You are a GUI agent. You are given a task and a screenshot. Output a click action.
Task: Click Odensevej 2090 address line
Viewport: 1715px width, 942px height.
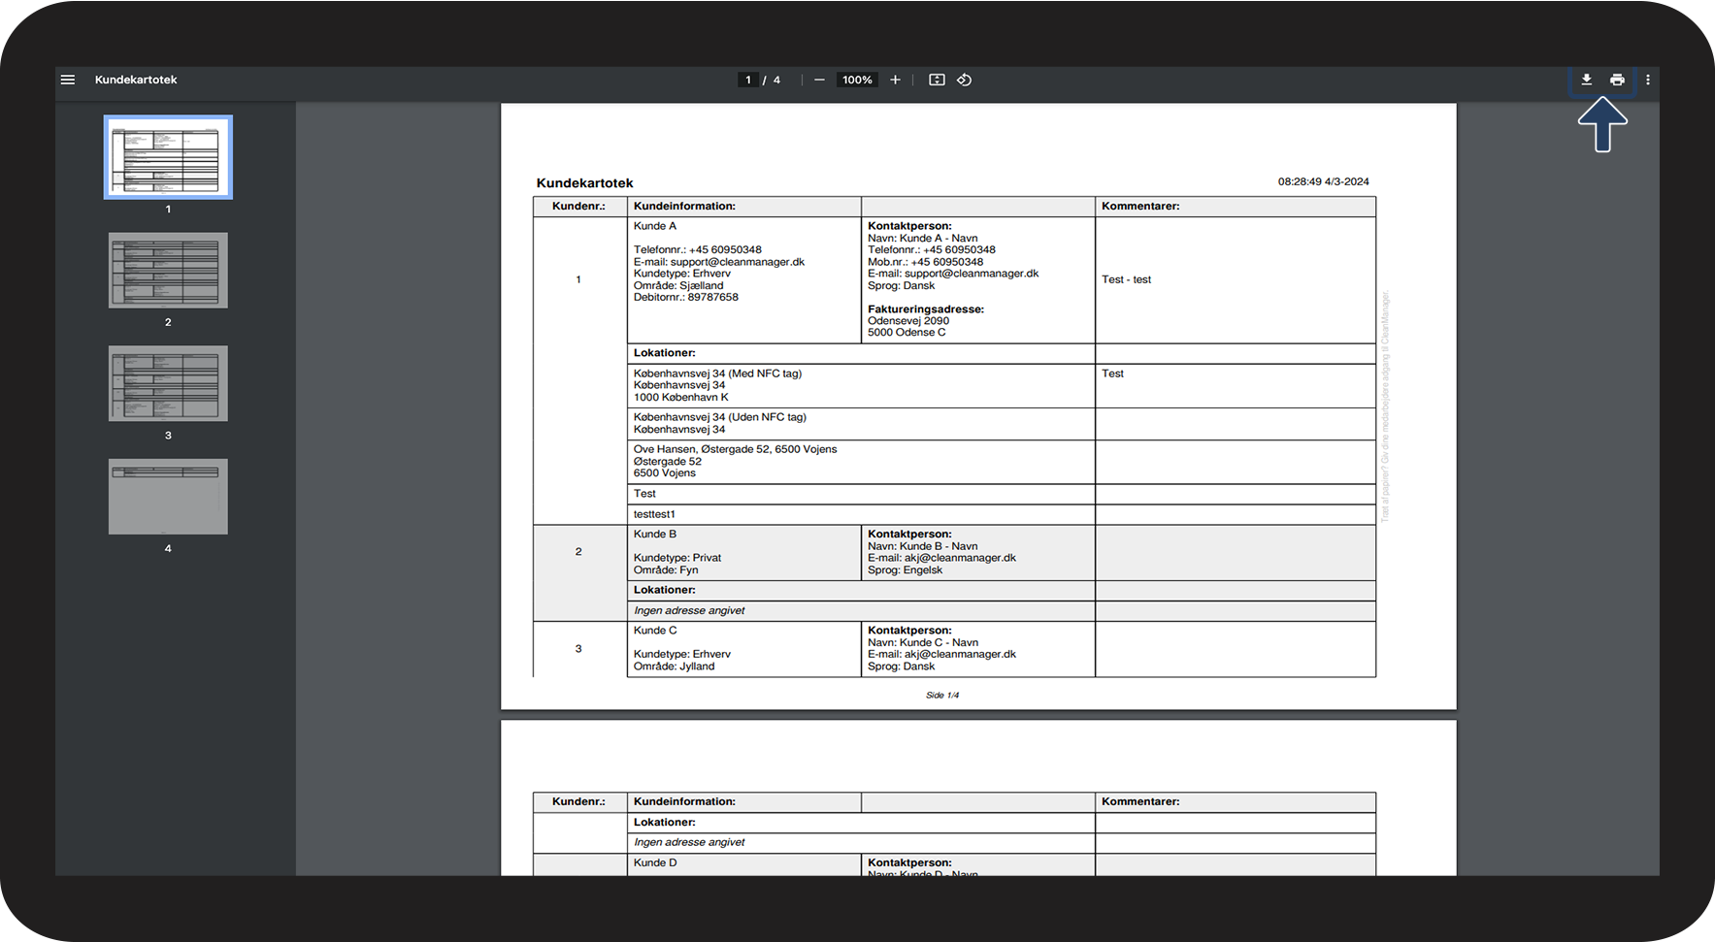[x=908, y=320]
